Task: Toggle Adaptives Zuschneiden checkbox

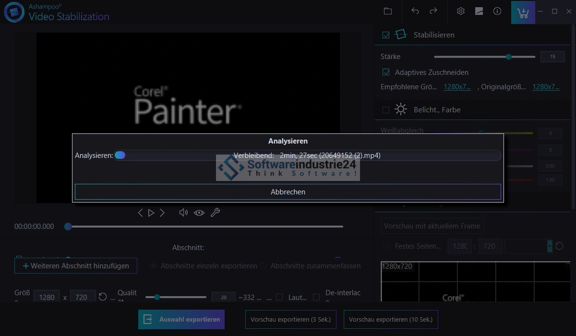Action: (x=386, y=72)
